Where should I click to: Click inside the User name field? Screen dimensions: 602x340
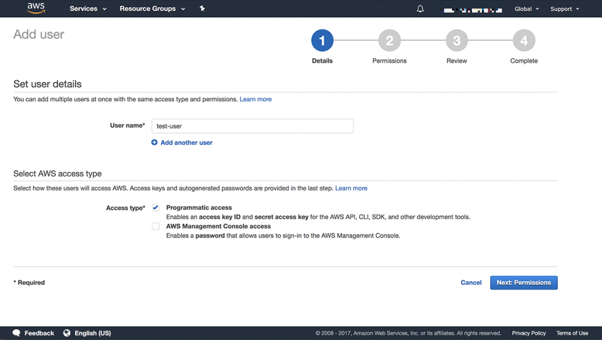coord(252,126)
